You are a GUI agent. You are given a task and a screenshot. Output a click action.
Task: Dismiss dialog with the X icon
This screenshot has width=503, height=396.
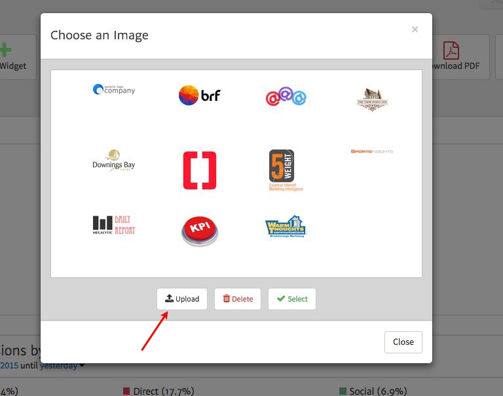pos(415,30)
